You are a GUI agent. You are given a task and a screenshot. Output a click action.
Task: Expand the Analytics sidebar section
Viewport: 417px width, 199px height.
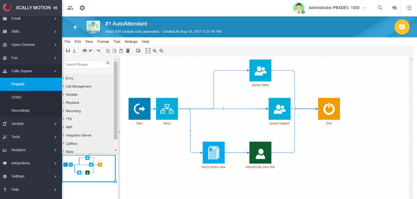click(x=31, y=150)
